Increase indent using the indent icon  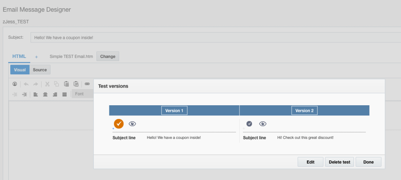tap(24, 94)
